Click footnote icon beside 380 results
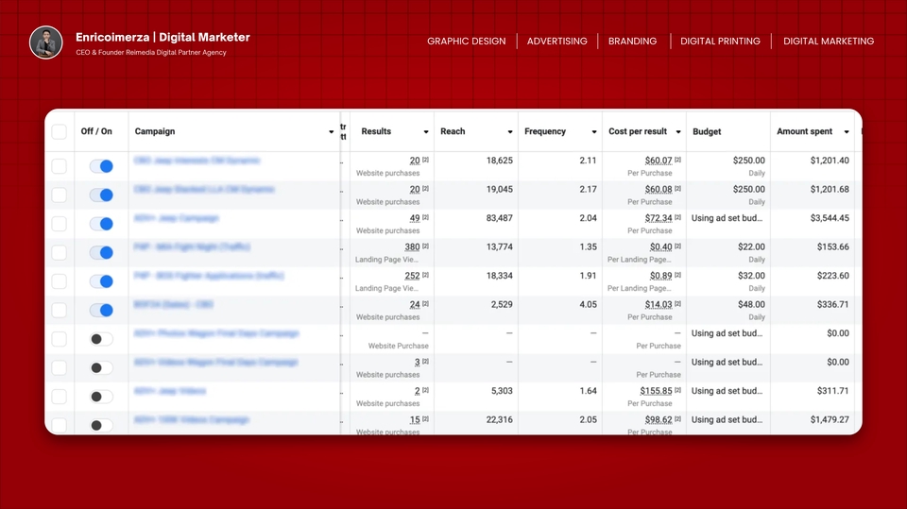 point(426,246)
